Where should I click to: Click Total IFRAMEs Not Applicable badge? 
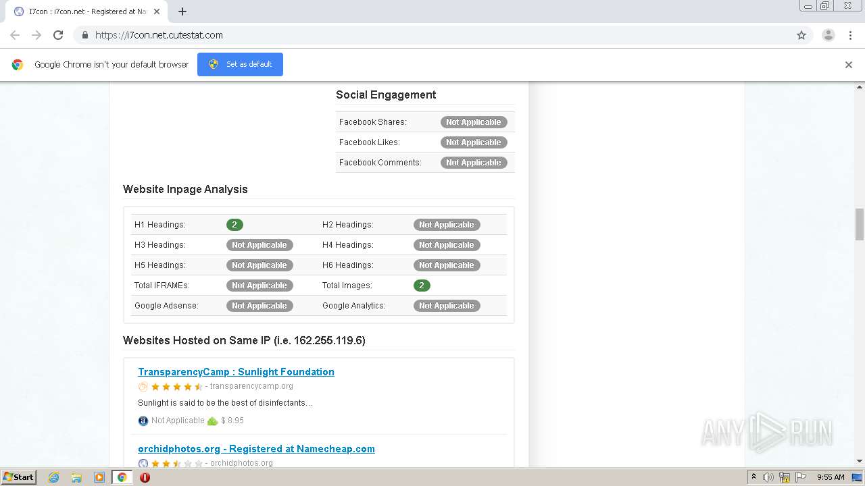click(x=259, y=286)
